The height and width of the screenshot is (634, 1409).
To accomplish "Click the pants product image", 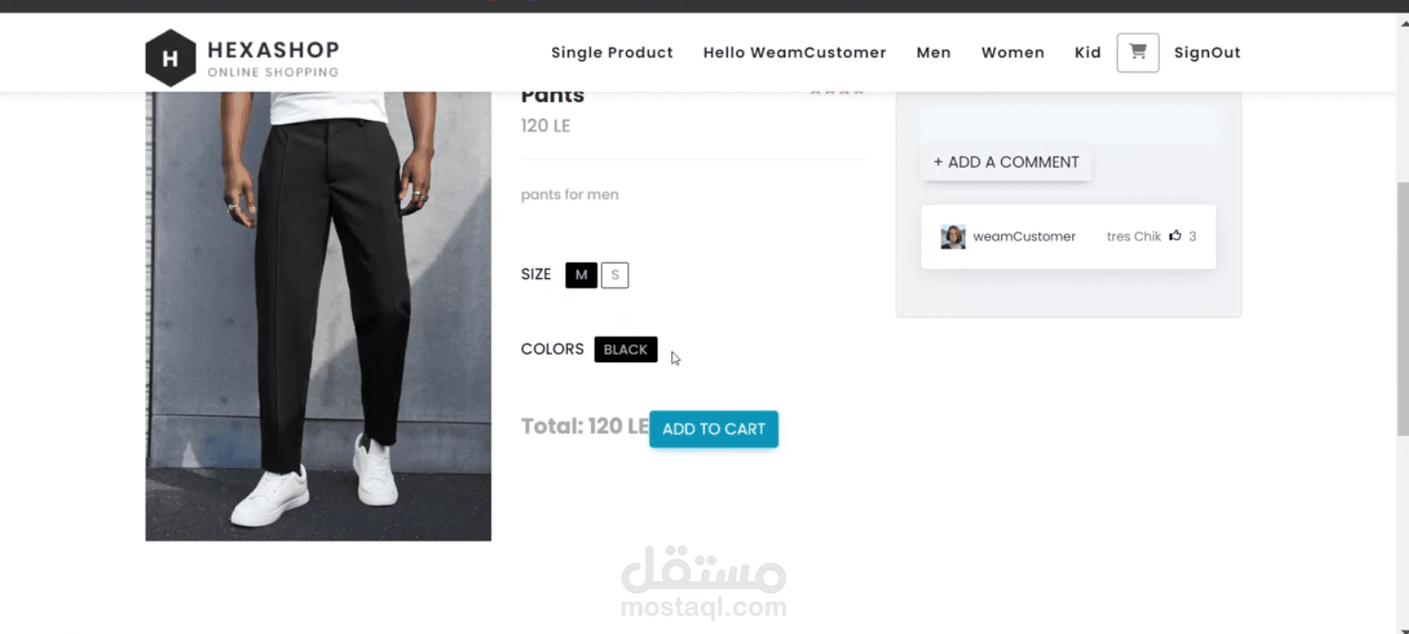I will (318, 315).
